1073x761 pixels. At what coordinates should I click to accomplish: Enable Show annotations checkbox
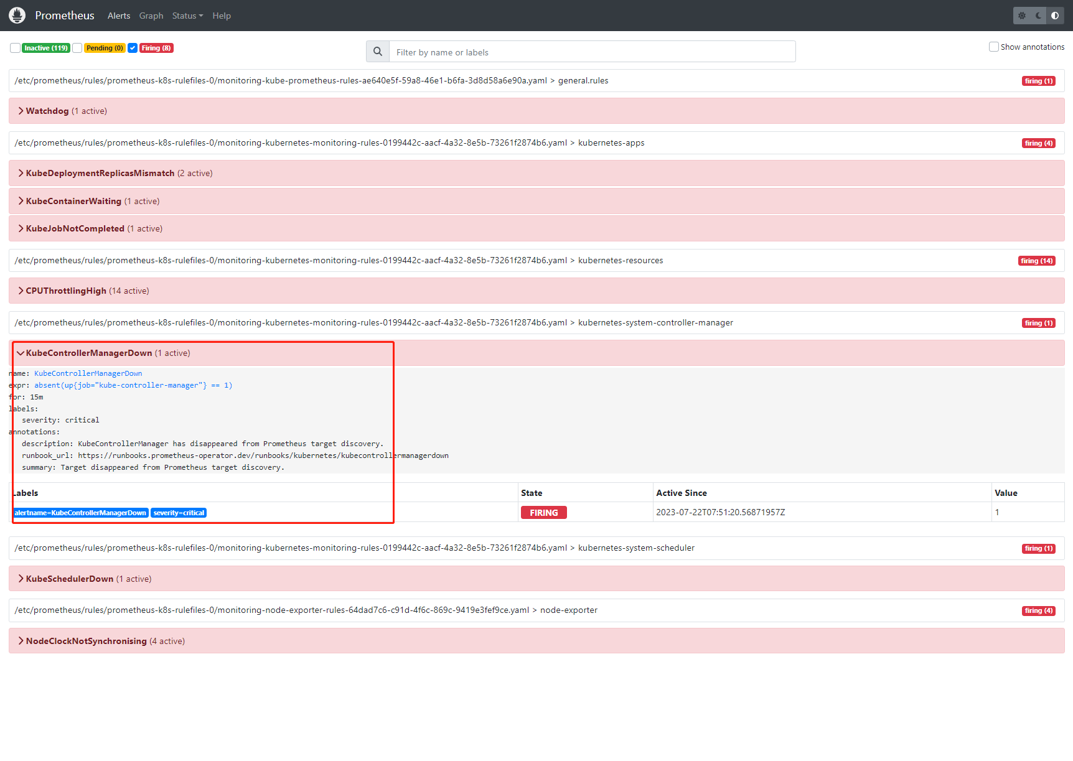click(x=994, y=47)
